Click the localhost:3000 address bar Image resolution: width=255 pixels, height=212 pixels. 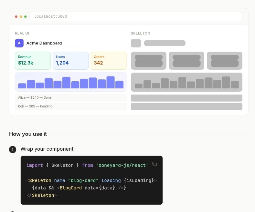tap(136, 16)
